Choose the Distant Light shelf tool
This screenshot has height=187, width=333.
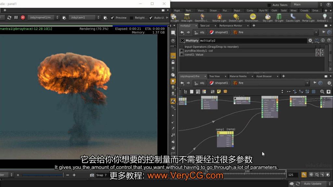[236, 18]
